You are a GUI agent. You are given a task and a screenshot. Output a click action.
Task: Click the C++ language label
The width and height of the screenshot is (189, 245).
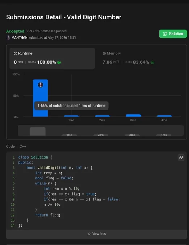pos(23,146)
